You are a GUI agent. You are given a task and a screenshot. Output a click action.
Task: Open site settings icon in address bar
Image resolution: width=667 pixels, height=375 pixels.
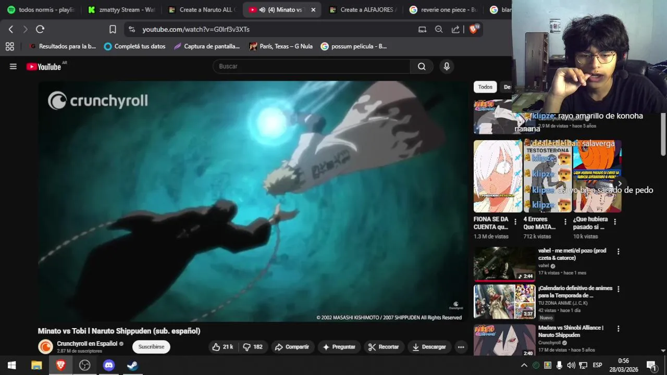pyautogui.click(x=132, y=30)
